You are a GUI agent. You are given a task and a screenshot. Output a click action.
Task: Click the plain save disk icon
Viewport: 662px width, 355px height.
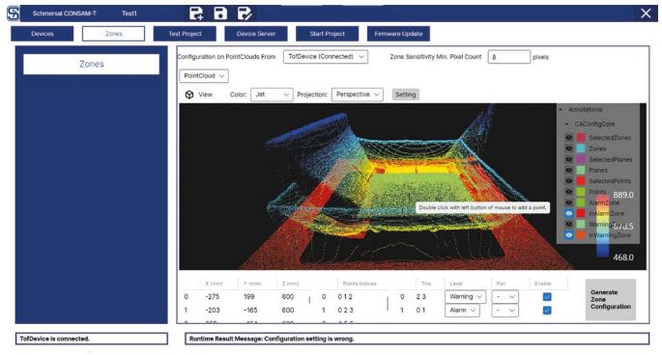pos(220,14)
